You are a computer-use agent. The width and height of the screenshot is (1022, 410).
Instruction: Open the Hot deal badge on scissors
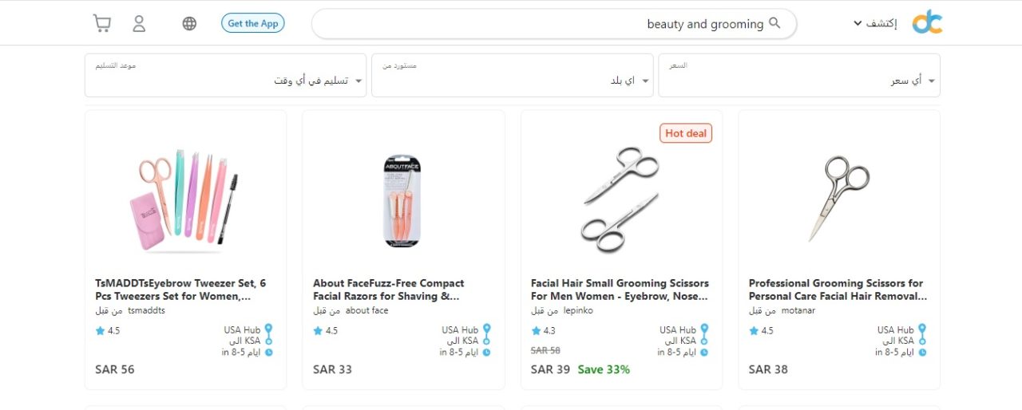(x=686, y=133)
